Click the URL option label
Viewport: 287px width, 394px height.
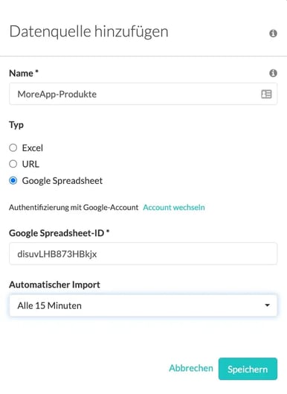click(x=30, y=165)
